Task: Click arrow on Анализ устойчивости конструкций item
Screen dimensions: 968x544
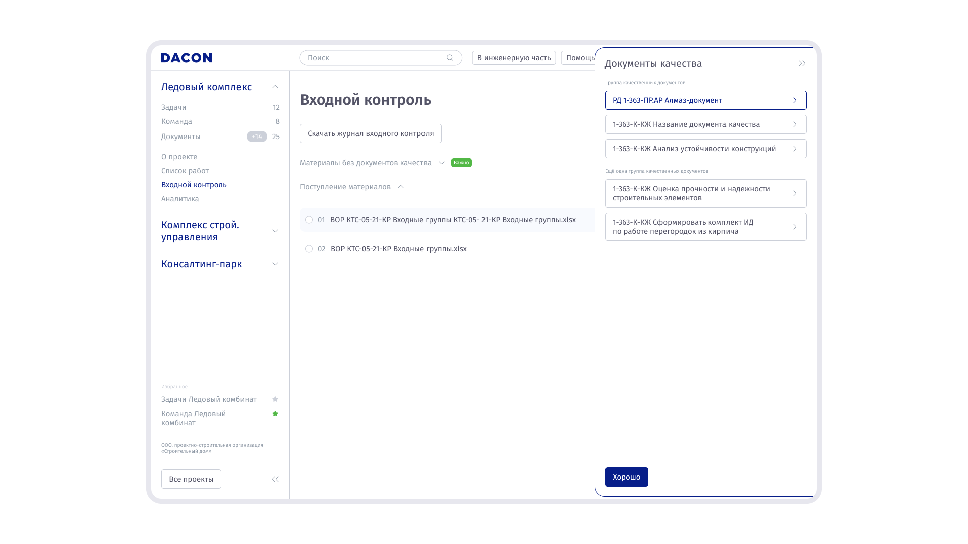Action: pos(795,149)
